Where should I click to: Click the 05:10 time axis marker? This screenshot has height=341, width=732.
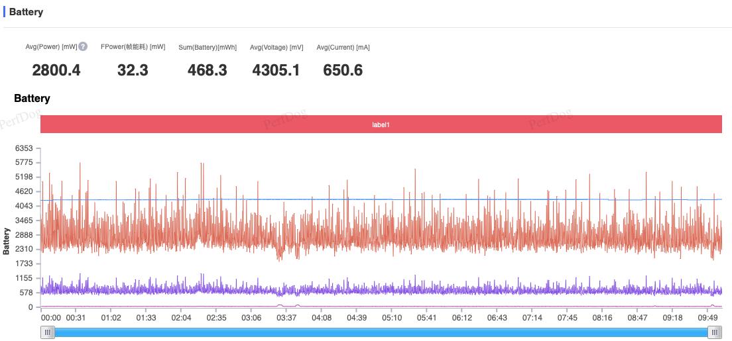pyautogui.click(x=392, y=318)
